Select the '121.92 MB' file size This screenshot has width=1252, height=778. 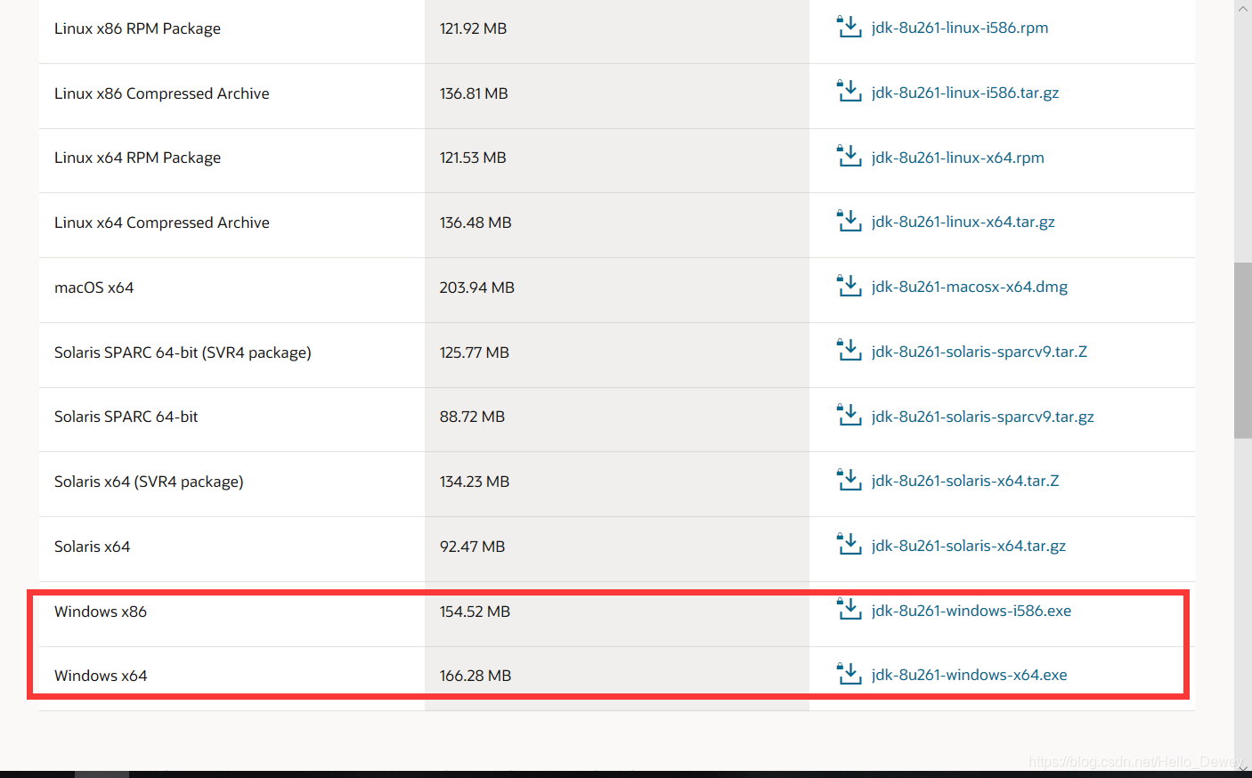(473, 28)
